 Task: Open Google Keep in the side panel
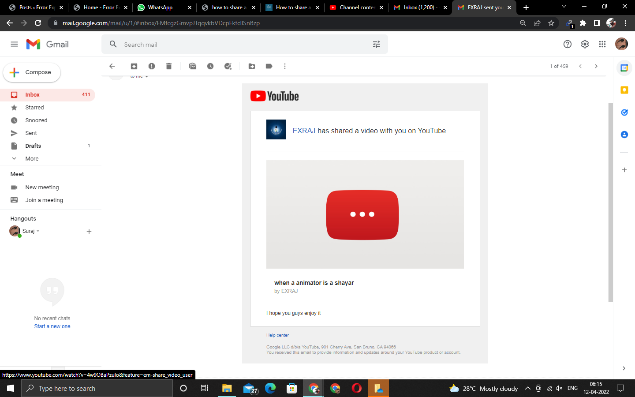point(624,90)
